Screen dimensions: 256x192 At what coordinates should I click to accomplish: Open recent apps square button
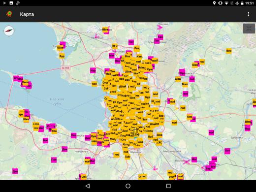tap(168, 186)
